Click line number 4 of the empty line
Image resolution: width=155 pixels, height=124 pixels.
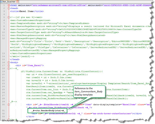[x=4, y=14]
